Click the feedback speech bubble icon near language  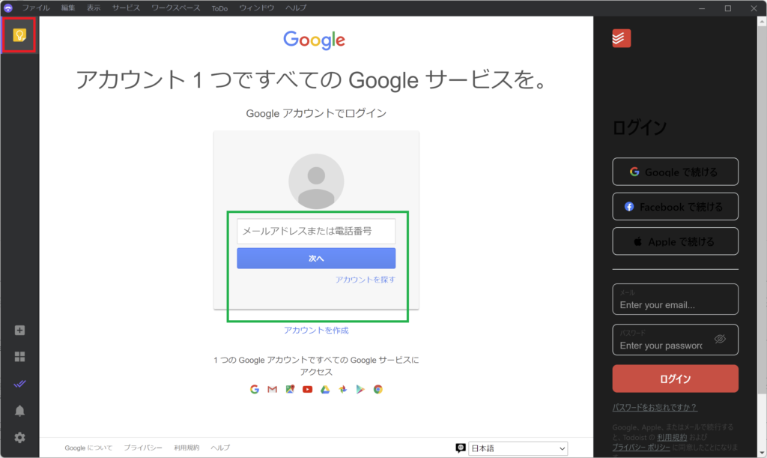pyautogui.click(x=461, y=448)
